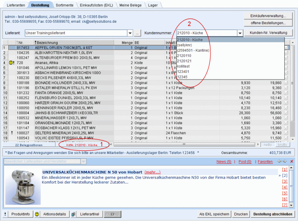Click the Bestellung abschließen button

click(273, 214)
